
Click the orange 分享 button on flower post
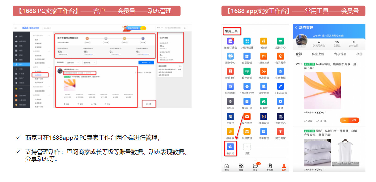pos(354,120)
